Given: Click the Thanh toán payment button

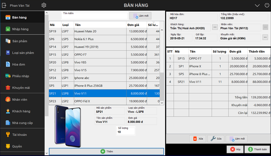Looking at the screenshot, I should click(258, 149).
